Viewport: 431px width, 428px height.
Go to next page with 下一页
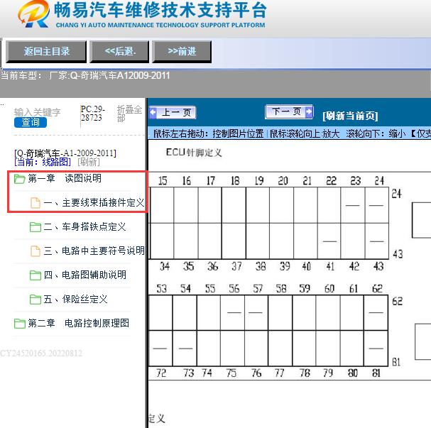click(289, 112)
